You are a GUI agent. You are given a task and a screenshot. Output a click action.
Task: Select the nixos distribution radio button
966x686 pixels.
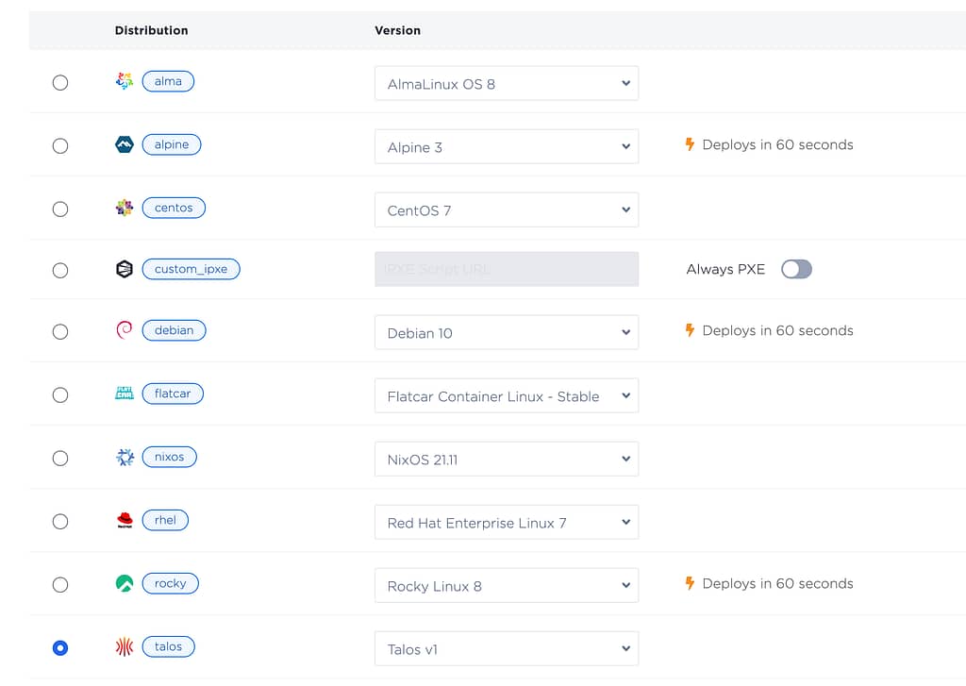tap(60, 459)
